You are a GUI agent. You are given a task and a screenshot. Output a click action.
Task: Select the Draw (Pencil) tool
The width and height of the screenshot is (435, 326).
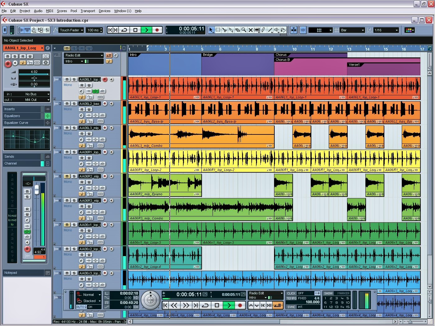(x=263, y=30)
